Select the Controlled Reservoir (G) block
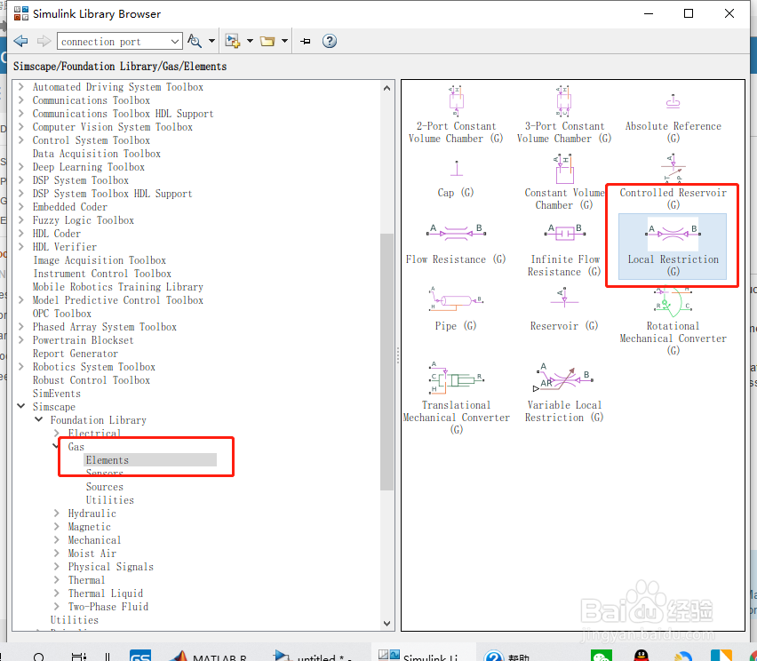 (673, 182)
